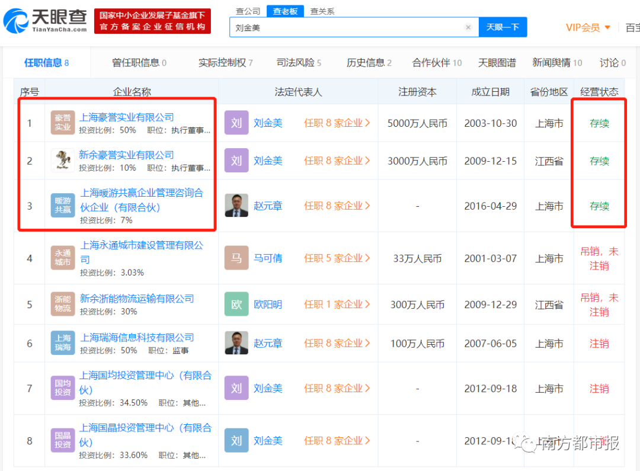Click the 国晶投资 company logo icon
This screenshot has width=640, height=471.
(x=62, y=440)
